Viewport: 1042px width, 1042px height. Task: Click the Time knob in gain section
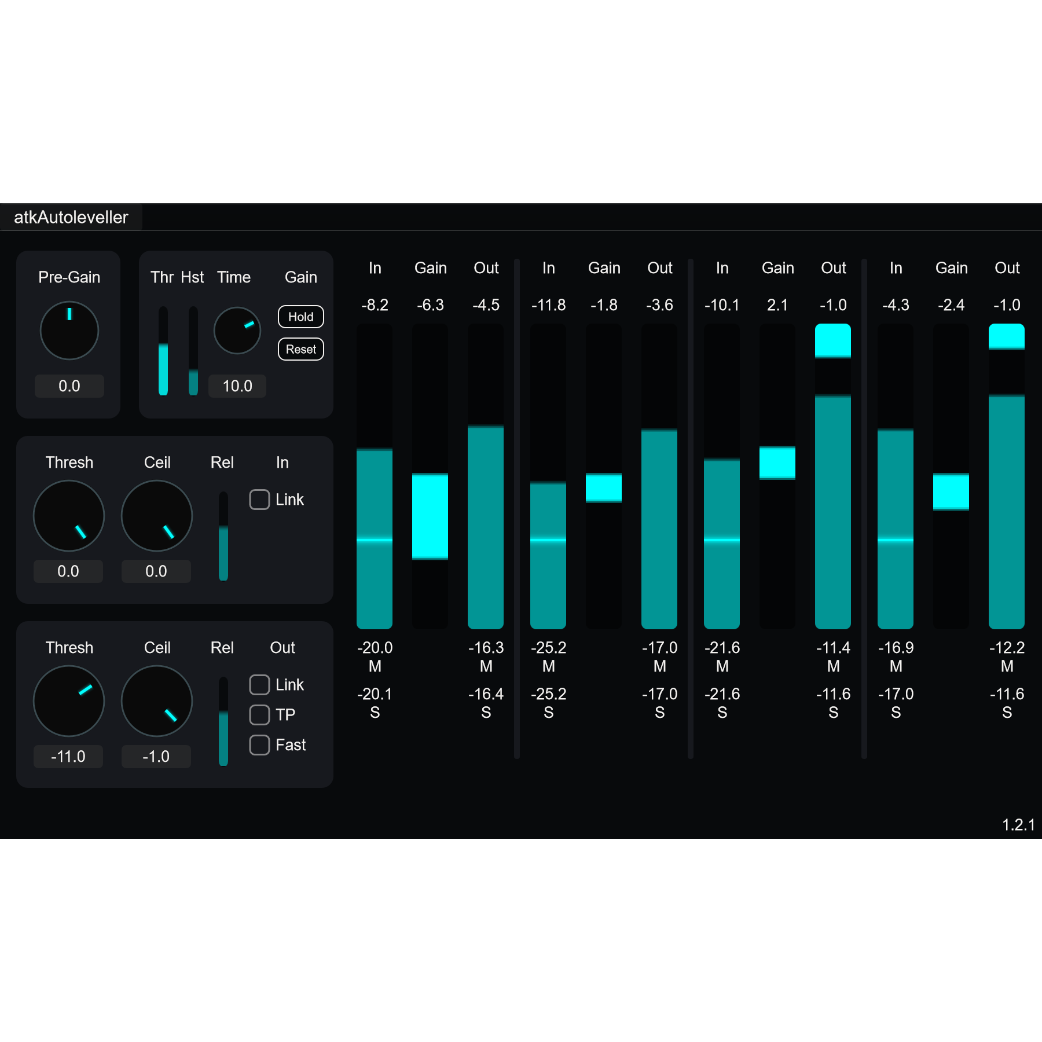237,331
